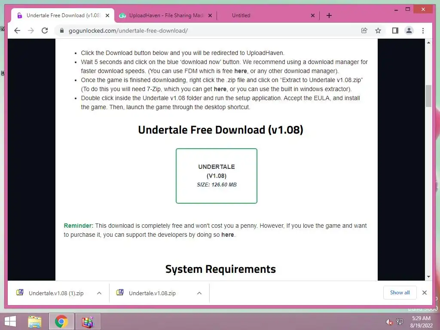Viewport: 440px width, 330px height.
Task: Open a new browser tab
Action: tap(329, 15)
